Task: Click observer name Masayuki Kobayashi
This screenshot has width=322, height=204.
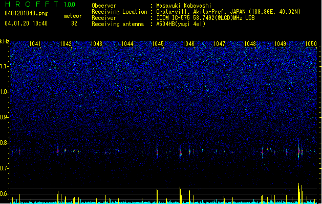Action: coord(184,6)
